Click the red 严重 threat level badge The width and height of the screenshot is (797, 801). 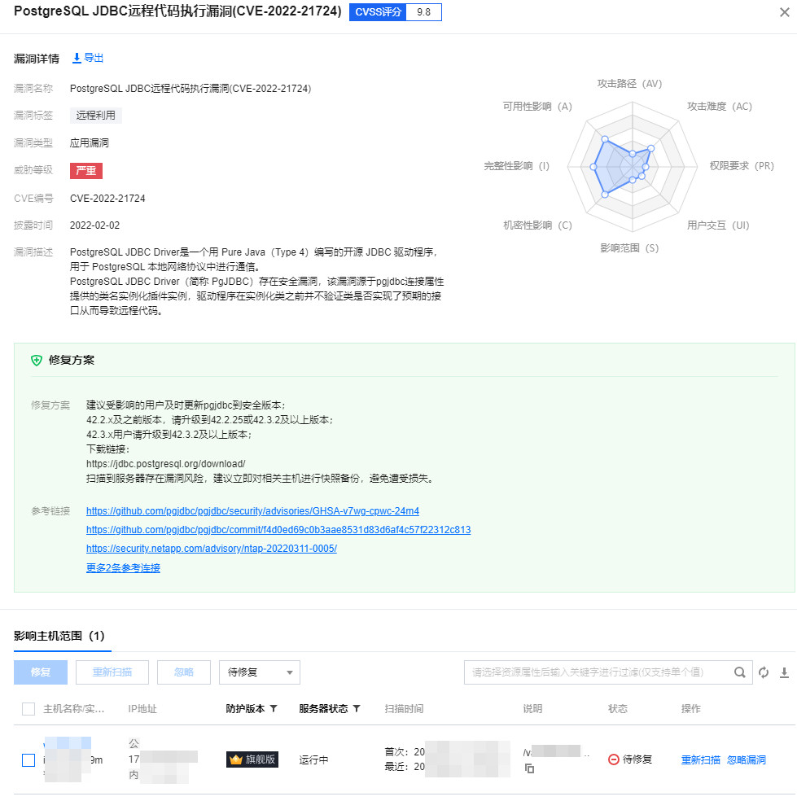pos(85,171)
